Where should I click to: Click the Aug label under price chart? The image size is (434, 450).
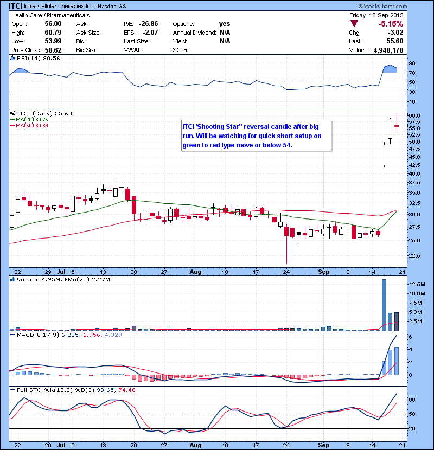click(195, 272)
